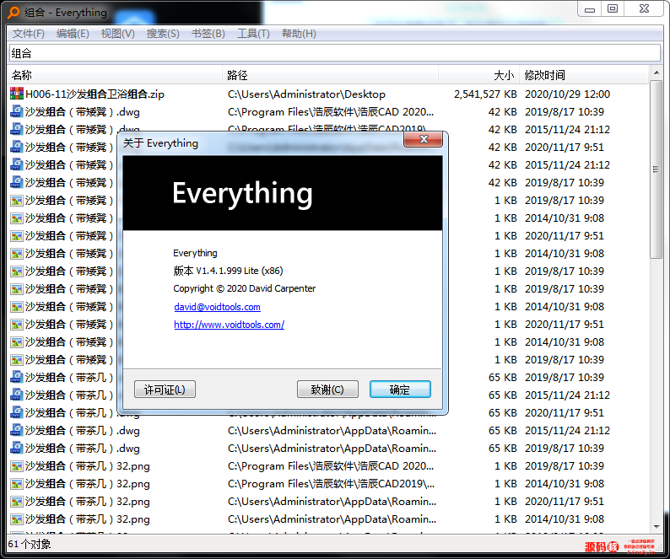Click the date 2020/11/17 9:51 of 带茶几 32.png
Image resolution: width=670 pixels, height=559 pixels.
coord(564,502)
